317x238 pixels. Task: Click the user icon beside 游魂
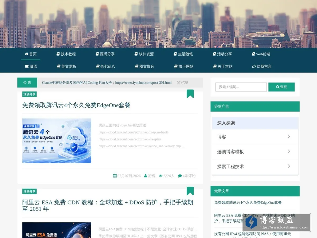point(146,176)
